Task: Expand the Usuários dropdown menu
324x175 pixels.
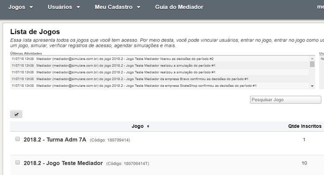Action: (63, 7)
